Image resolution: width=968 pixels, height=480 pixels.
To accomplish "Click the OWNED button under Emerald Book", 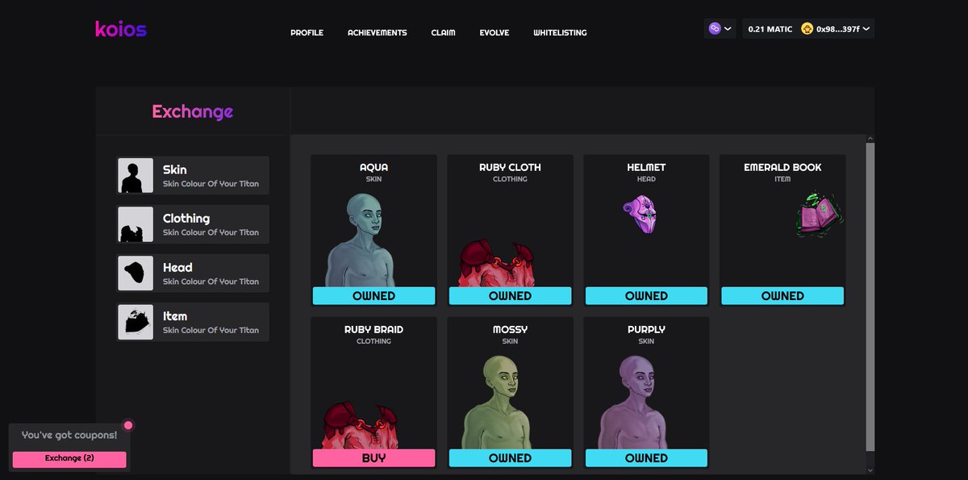I will click(x=782, y=295).
